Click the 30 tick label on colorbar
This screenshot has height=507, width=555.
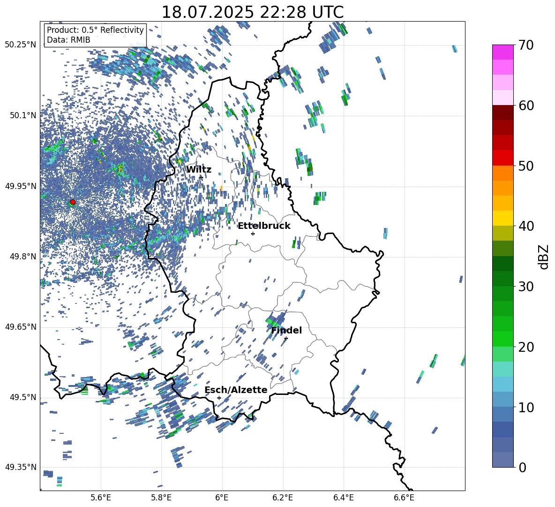(526, 287)
